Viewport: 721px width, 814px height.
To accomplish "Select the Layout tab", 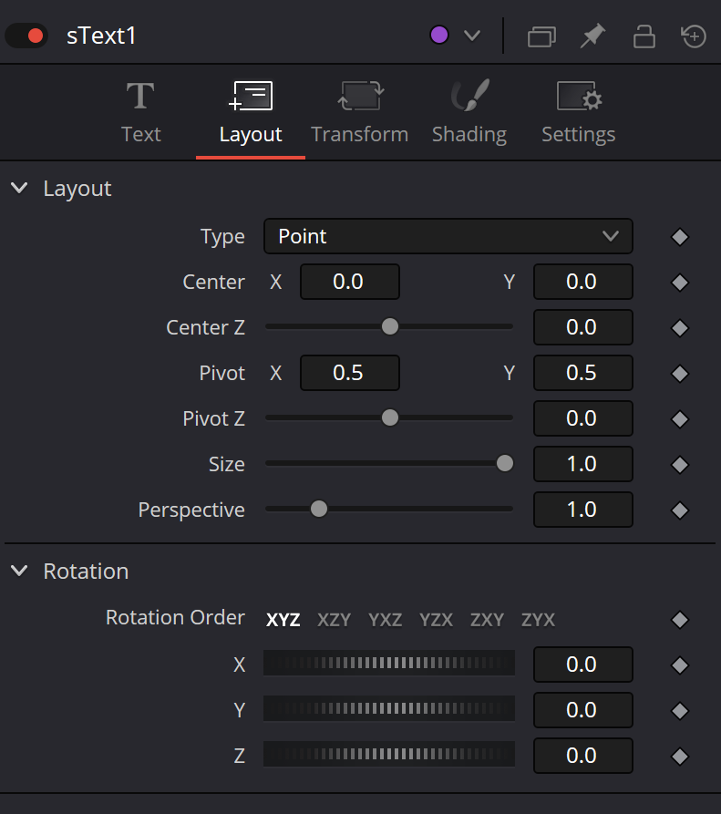I will [251, 113].
